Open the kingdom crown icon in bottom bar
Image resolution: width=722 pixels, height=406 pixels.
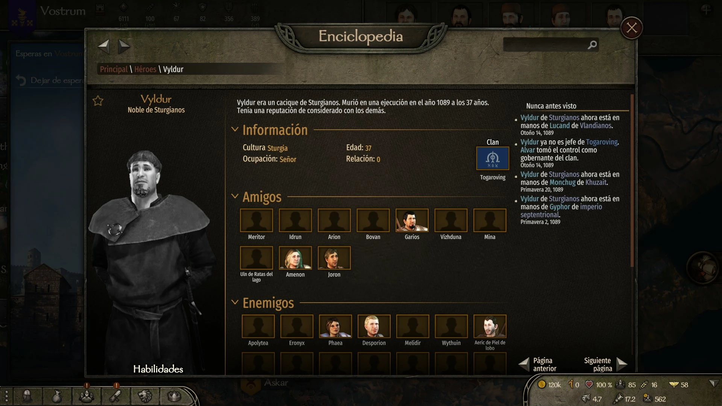pyautogui.click(x=174, y=396)
